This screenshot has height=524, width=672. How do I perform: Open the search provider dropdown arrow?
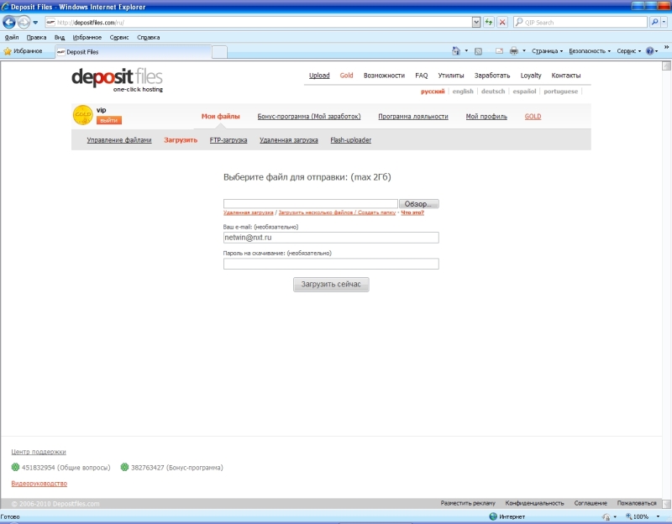tap(664, 23)
